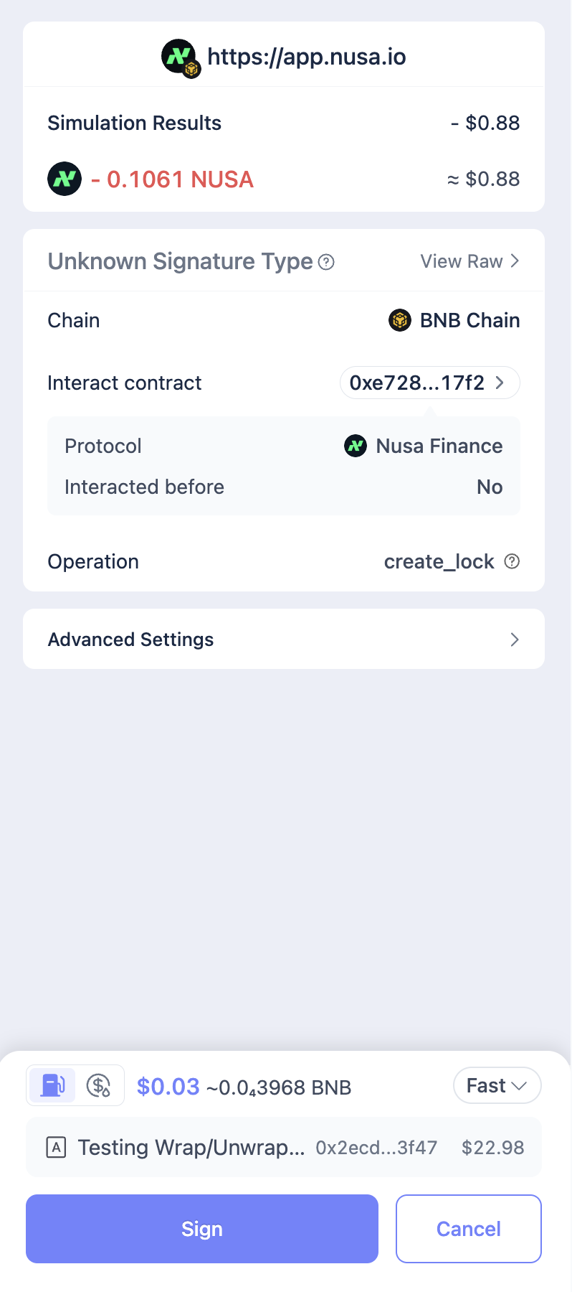Switch to the gas token dollar option
572x1292 pixels.
tap(98, 1085)
